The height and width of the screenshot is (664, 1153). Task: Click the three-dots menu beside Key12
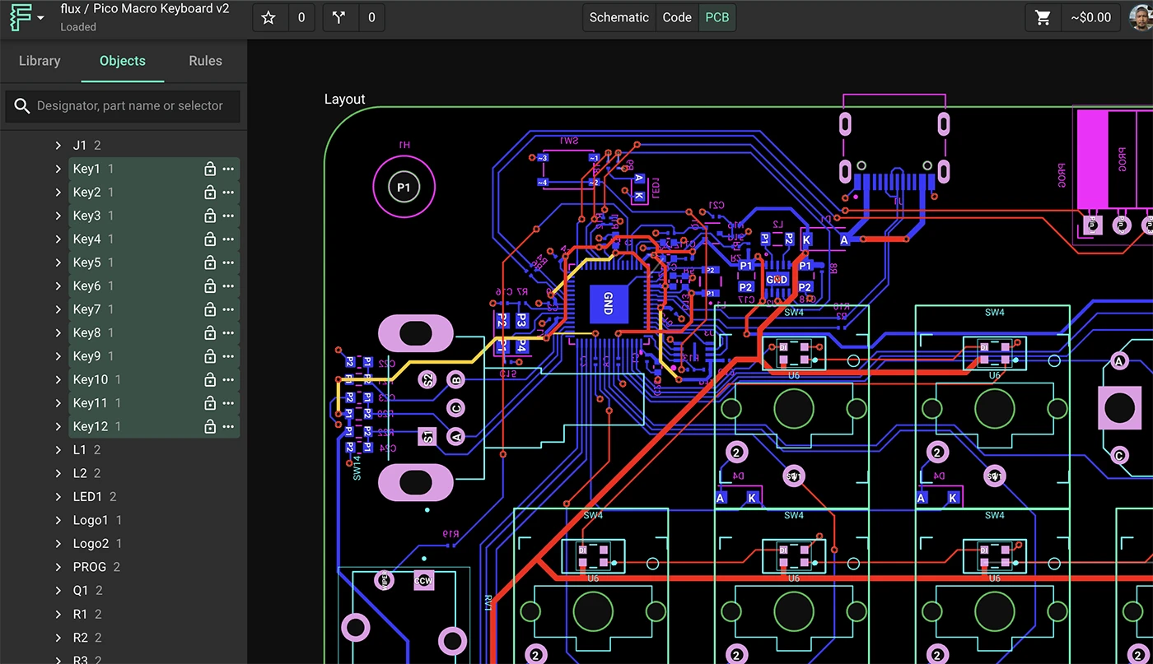coord(228,426)
